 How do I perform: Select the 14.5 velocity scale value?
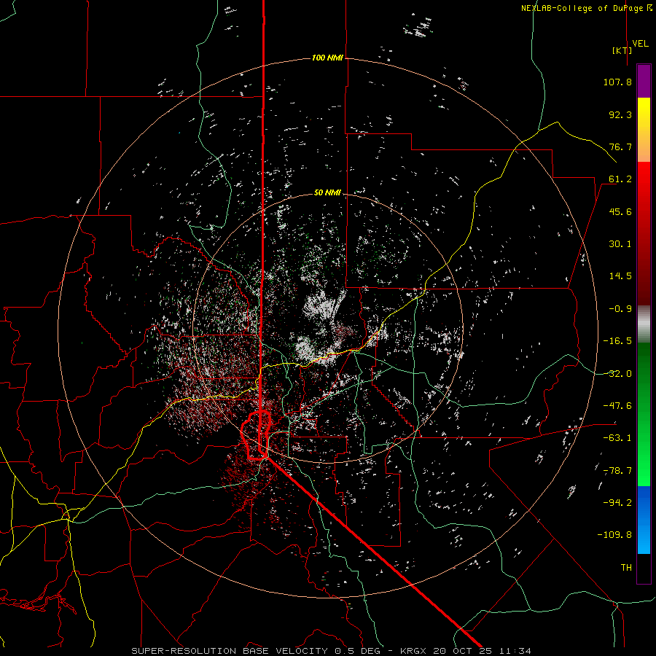pyautogui.click(x=620, y=276)
